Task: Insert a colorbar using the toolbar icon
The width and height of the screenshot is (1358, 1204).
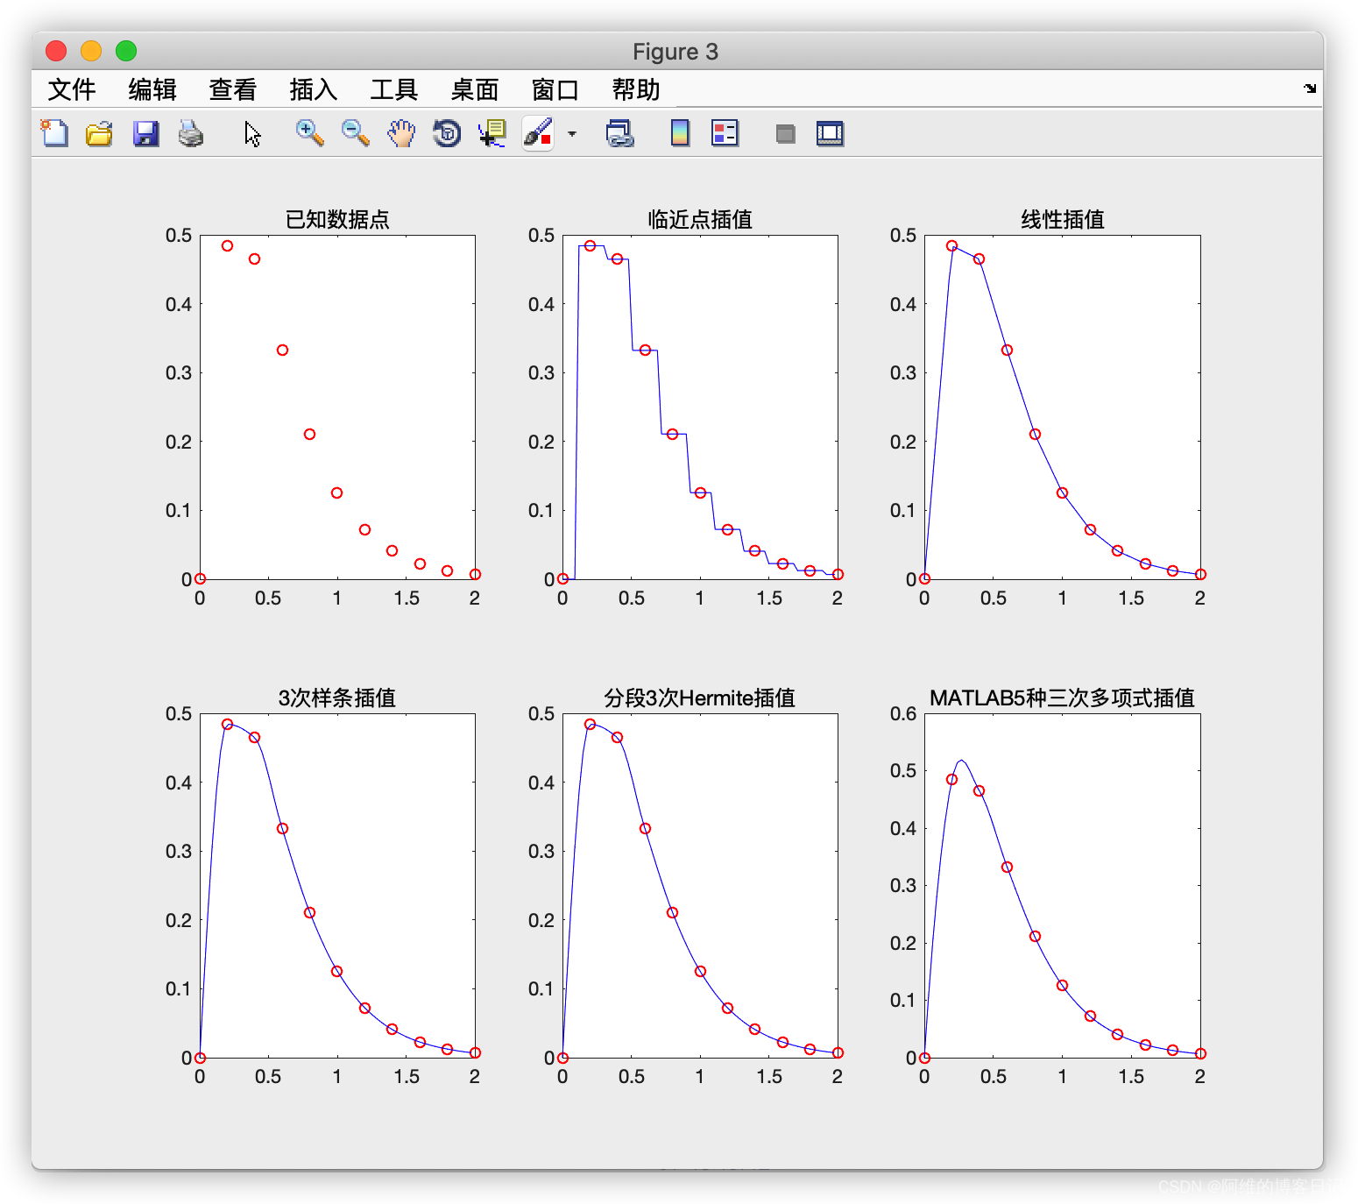Action: [680, 133]
